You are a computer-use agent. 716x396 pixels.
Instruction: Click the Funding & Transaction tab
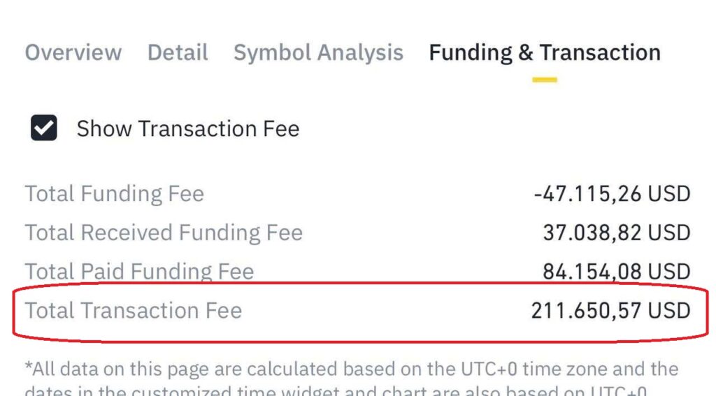pos(545,53)
